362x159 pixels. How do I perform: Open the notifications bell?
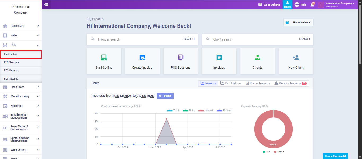[312, 5]
